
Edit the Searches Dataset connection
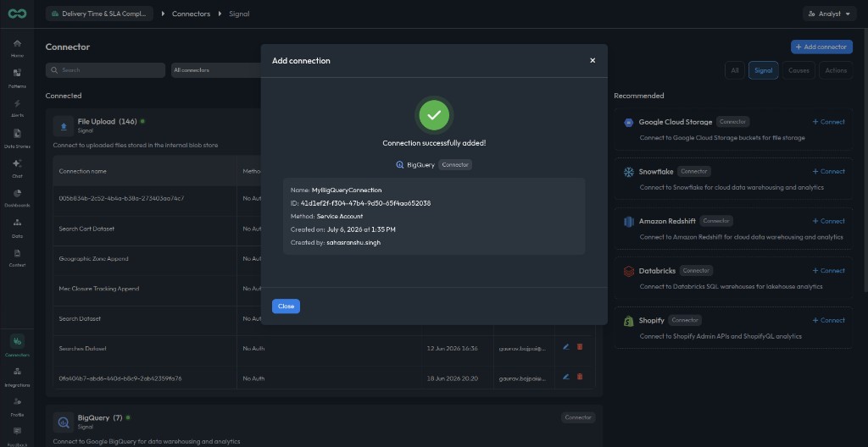click(x=565, y=347)
